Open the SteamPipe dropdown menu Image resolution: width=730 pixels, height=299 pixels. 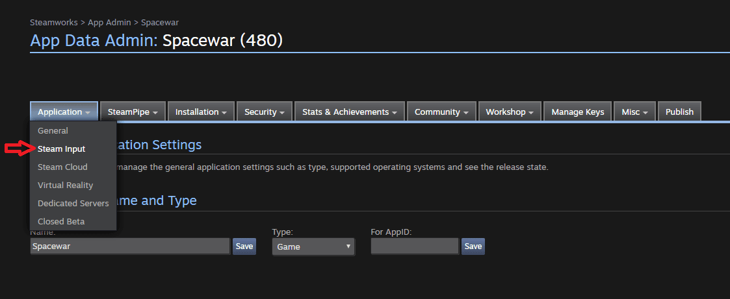pyautogui.click(x=133, y=112)
